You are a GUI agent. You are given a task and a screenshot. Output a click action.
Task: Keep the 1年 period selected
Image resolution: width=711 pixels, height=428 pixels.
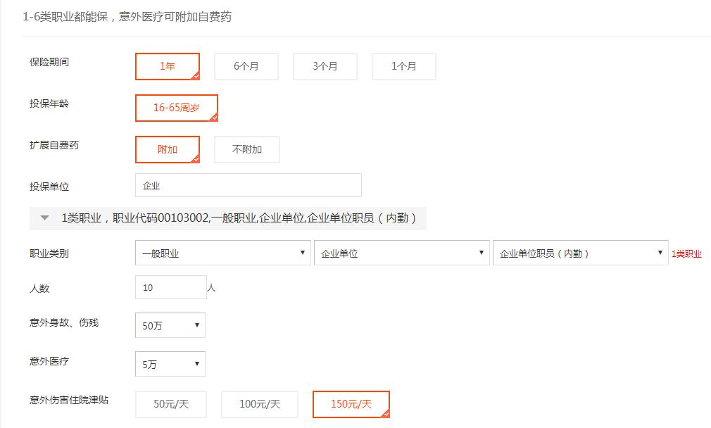(x=167, y=65)
